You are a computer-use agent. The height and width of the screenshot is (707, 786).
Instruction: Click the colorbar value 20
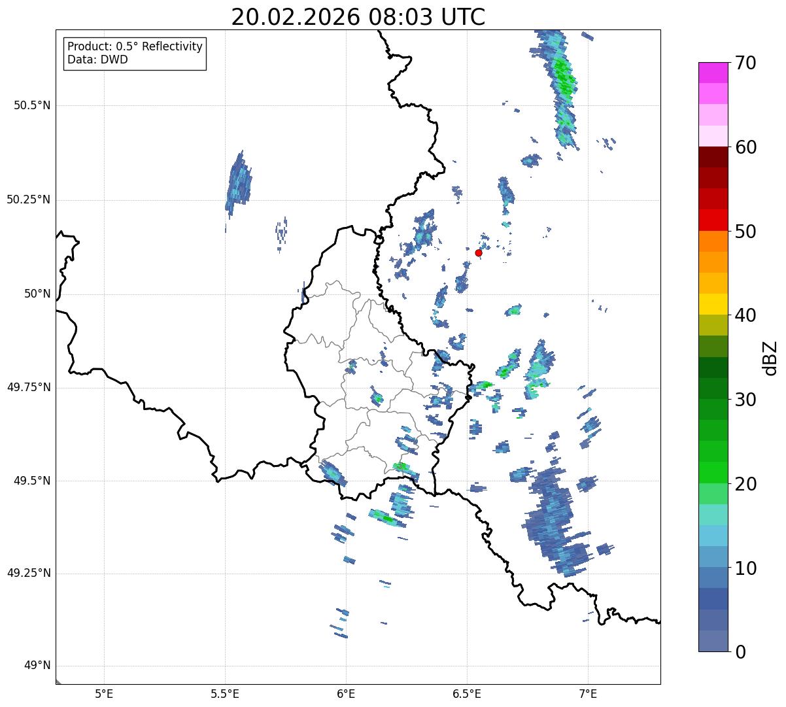(x=745, y=484)
